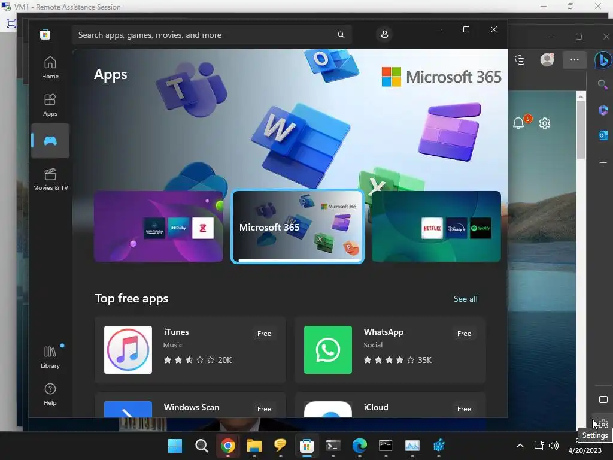Select the Netflix Disney+ Spotify banner card
This screenshot has width=613, height=460.
click(x=436, y=226)
